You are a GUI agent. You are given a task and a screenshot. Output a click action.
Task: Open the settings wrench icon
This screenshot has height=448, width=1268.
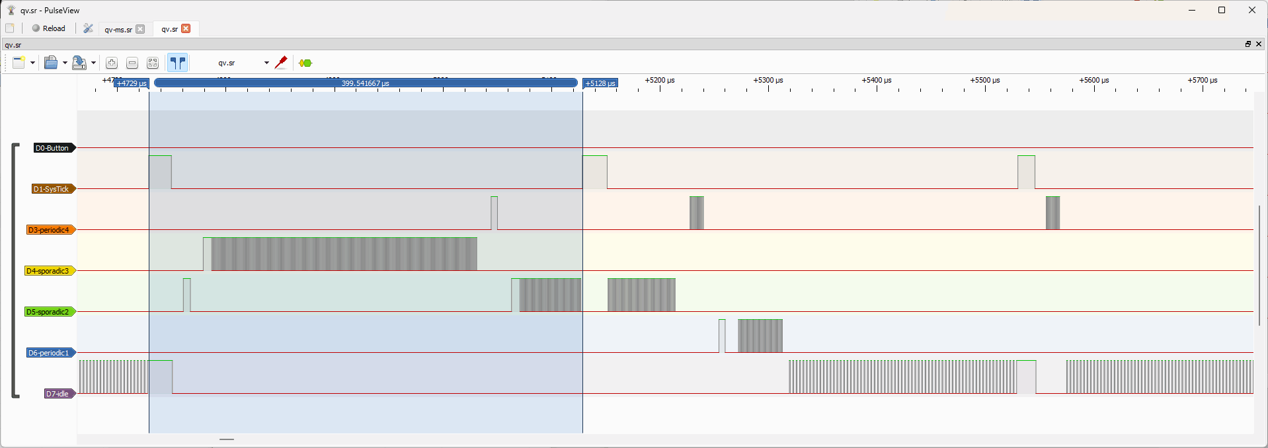point(88,28)
